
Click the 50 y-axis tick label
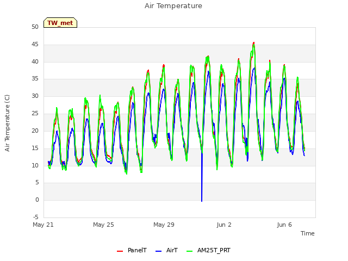pos(35,27)
